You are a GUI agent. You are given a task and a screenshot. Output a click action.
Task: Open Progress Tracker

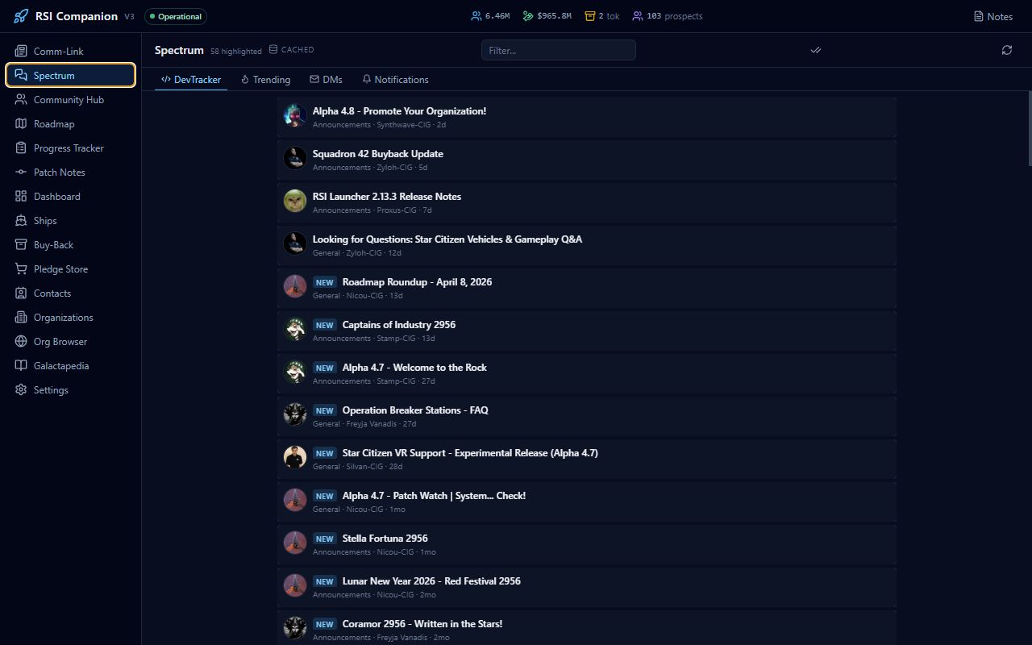pyautogui.click(x=70, y=148)
